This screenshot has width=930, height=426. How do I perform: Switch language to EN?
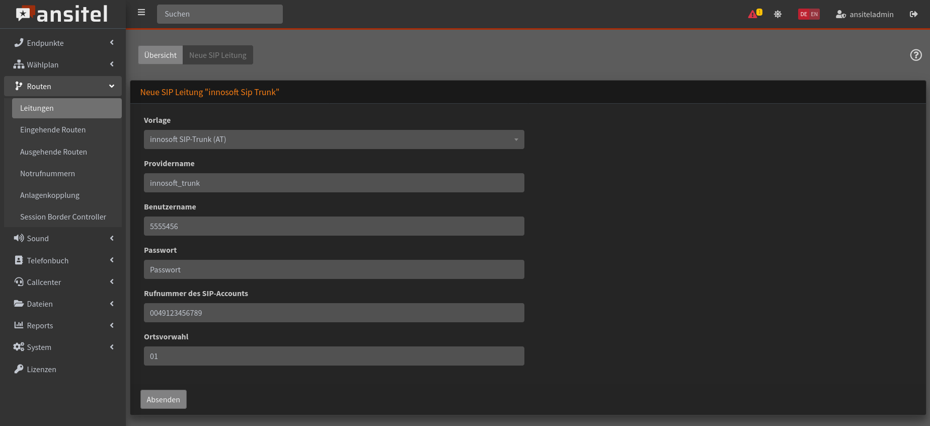coord(814,14)
